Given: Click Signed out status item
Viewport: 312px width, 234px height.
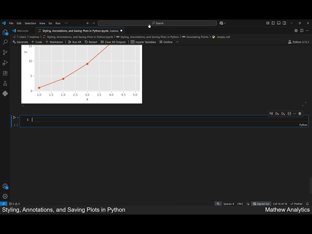Looking at the screenshot, I should [261, 204].
